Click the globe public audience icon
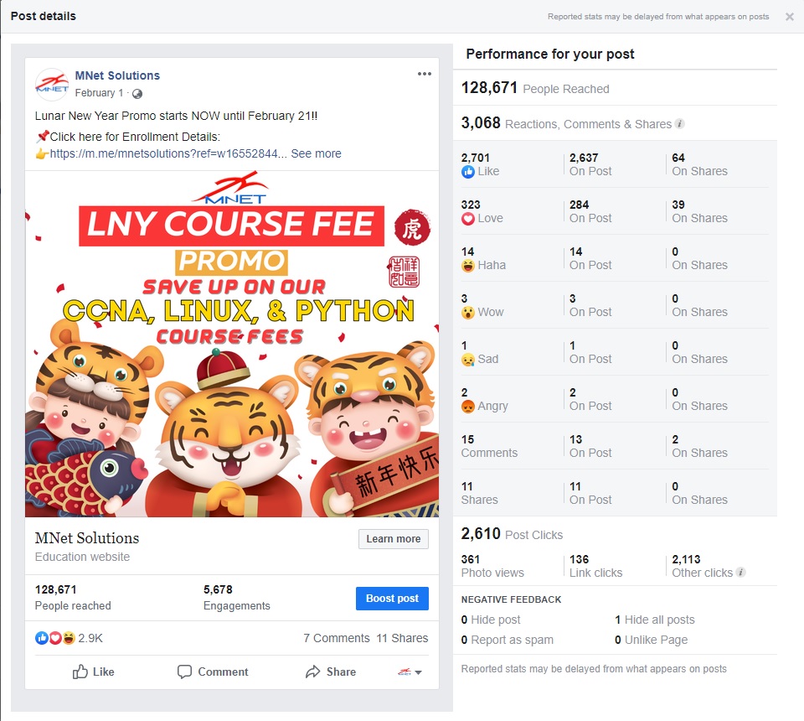The width and height of the screenshot is (804, 721). coord(137,93)
